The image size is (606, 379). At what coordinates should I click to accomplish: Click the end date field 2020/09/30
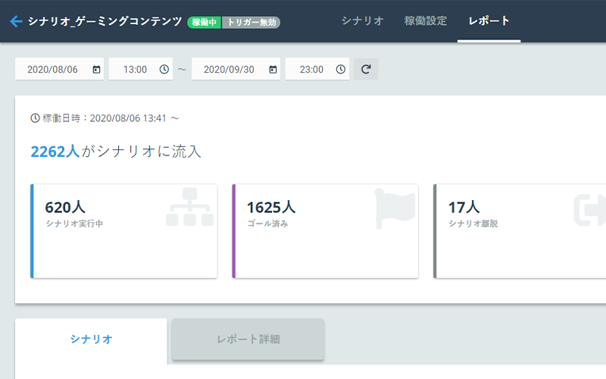[x=236, y=69]
